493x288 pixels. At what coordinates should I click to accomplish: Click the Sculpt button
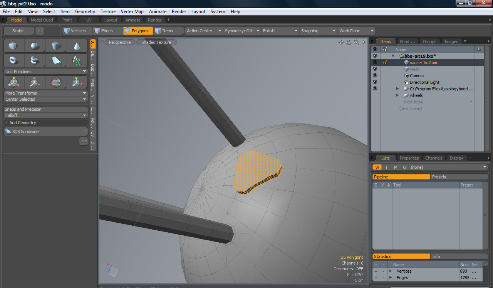[18, 31]
